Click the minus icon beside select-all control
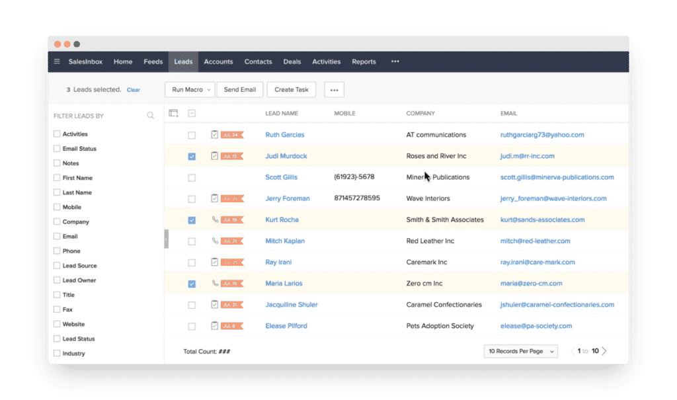The width and height of the screenshot is (677, 400). click(x=191, y=113)
